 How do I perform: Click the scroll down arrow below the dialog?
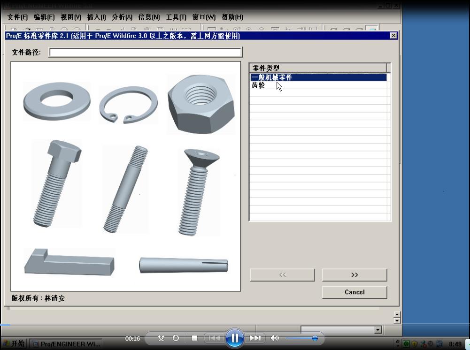point(397,320)
